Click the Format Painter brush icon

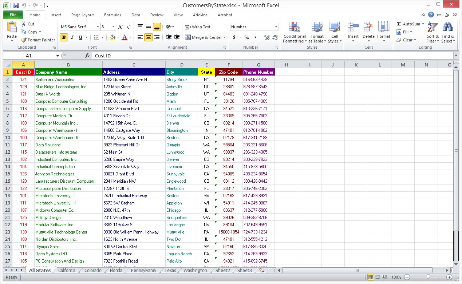[24, 40]
